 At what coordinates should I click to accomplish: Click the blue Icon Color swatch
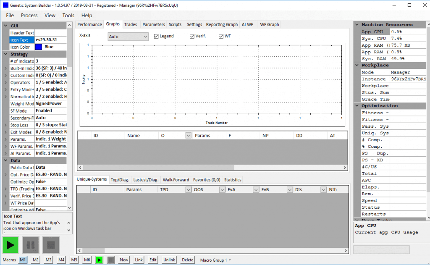click(39, 47)
